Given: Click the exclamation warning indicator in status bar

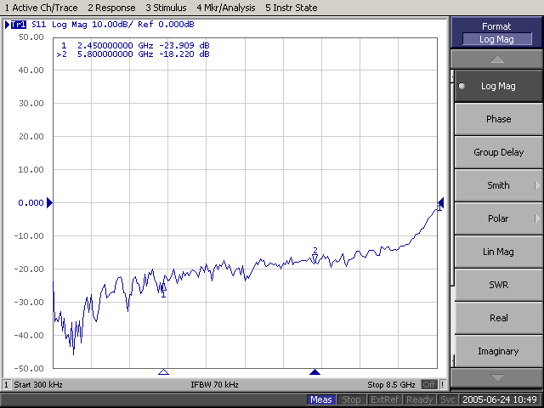Looking at the screenshot, I should click(x=442, y=384).
